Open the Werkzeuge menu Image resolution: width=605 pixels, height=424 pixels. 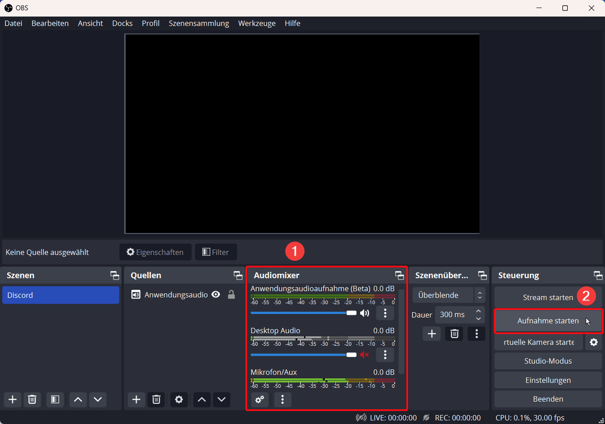click(x=257, y=23)
